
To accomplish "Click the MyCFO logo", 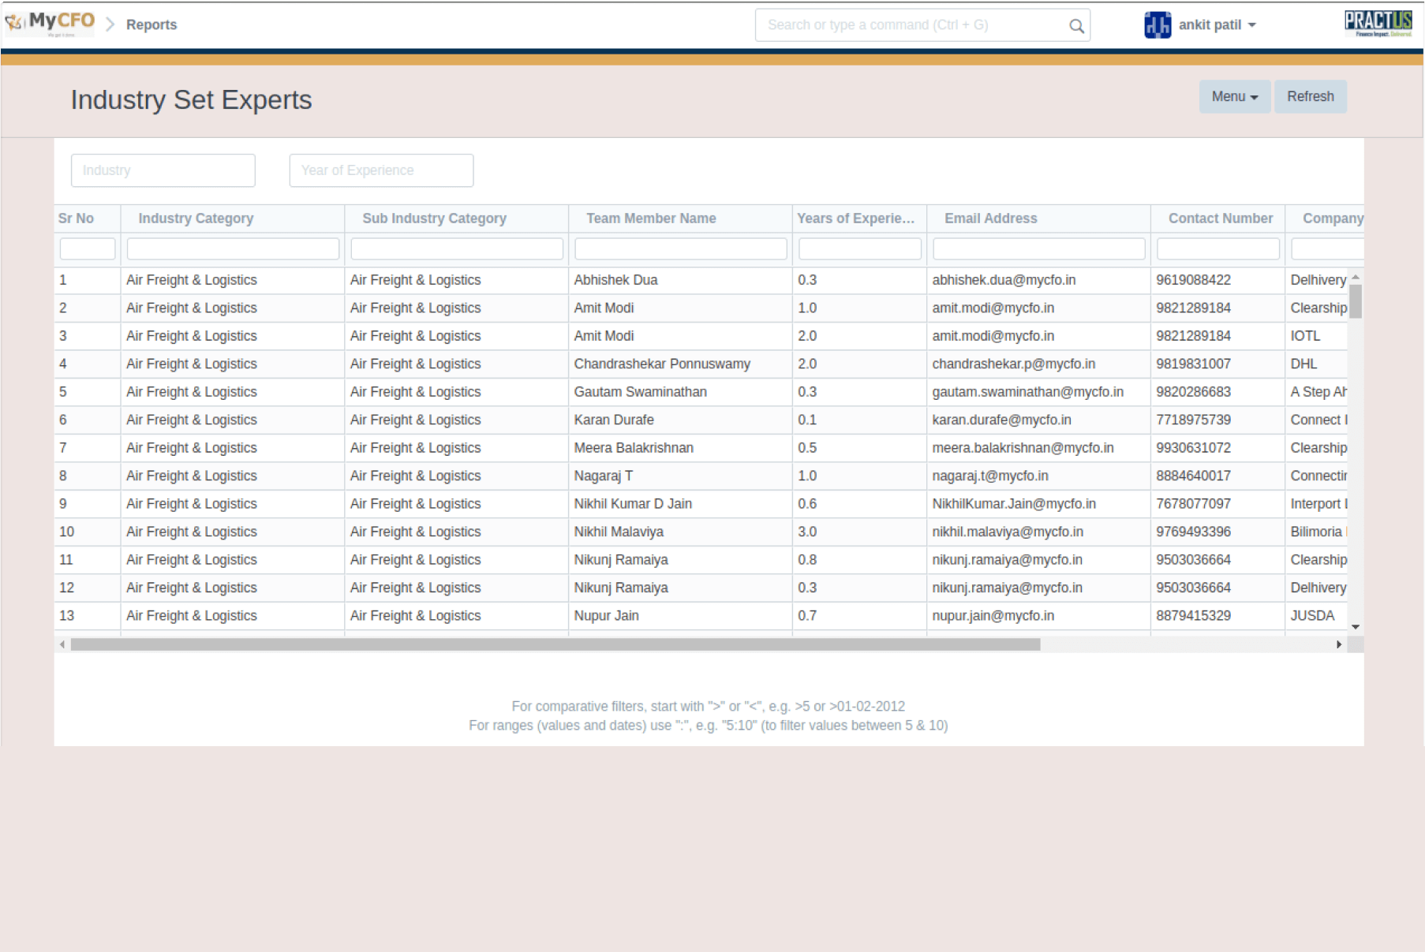I will pos(50,23).
